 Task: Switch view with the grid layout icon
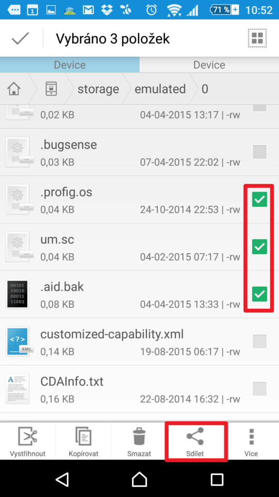[x=257, y=38]
